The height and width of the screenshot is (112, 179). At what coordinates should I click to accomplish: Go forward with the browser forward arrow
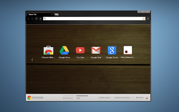pos(32,19)
